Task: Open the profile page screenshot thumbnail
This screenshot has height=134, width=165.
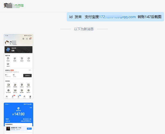Action: coord(19,66)
